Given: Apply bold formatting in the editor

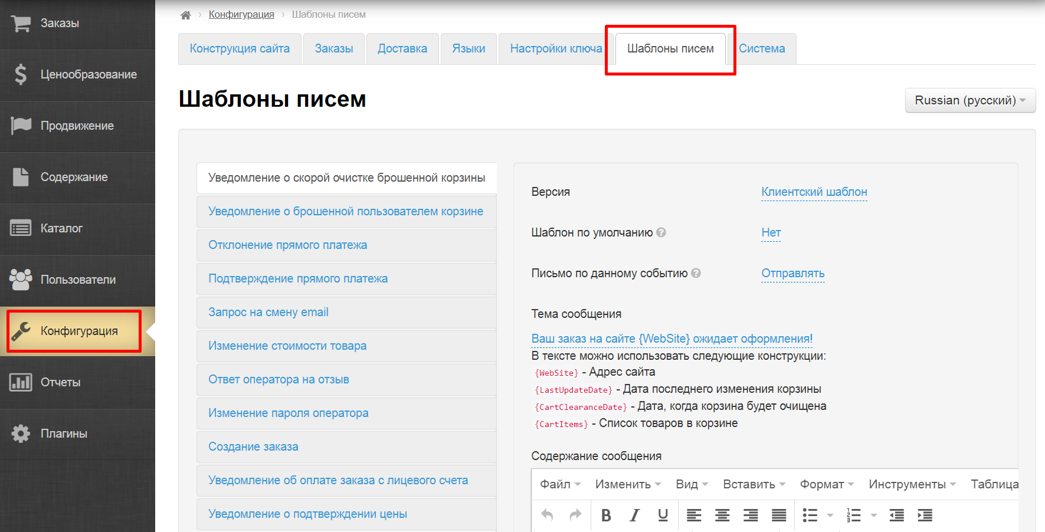Looking at the screenshot, I should [605, 515].
